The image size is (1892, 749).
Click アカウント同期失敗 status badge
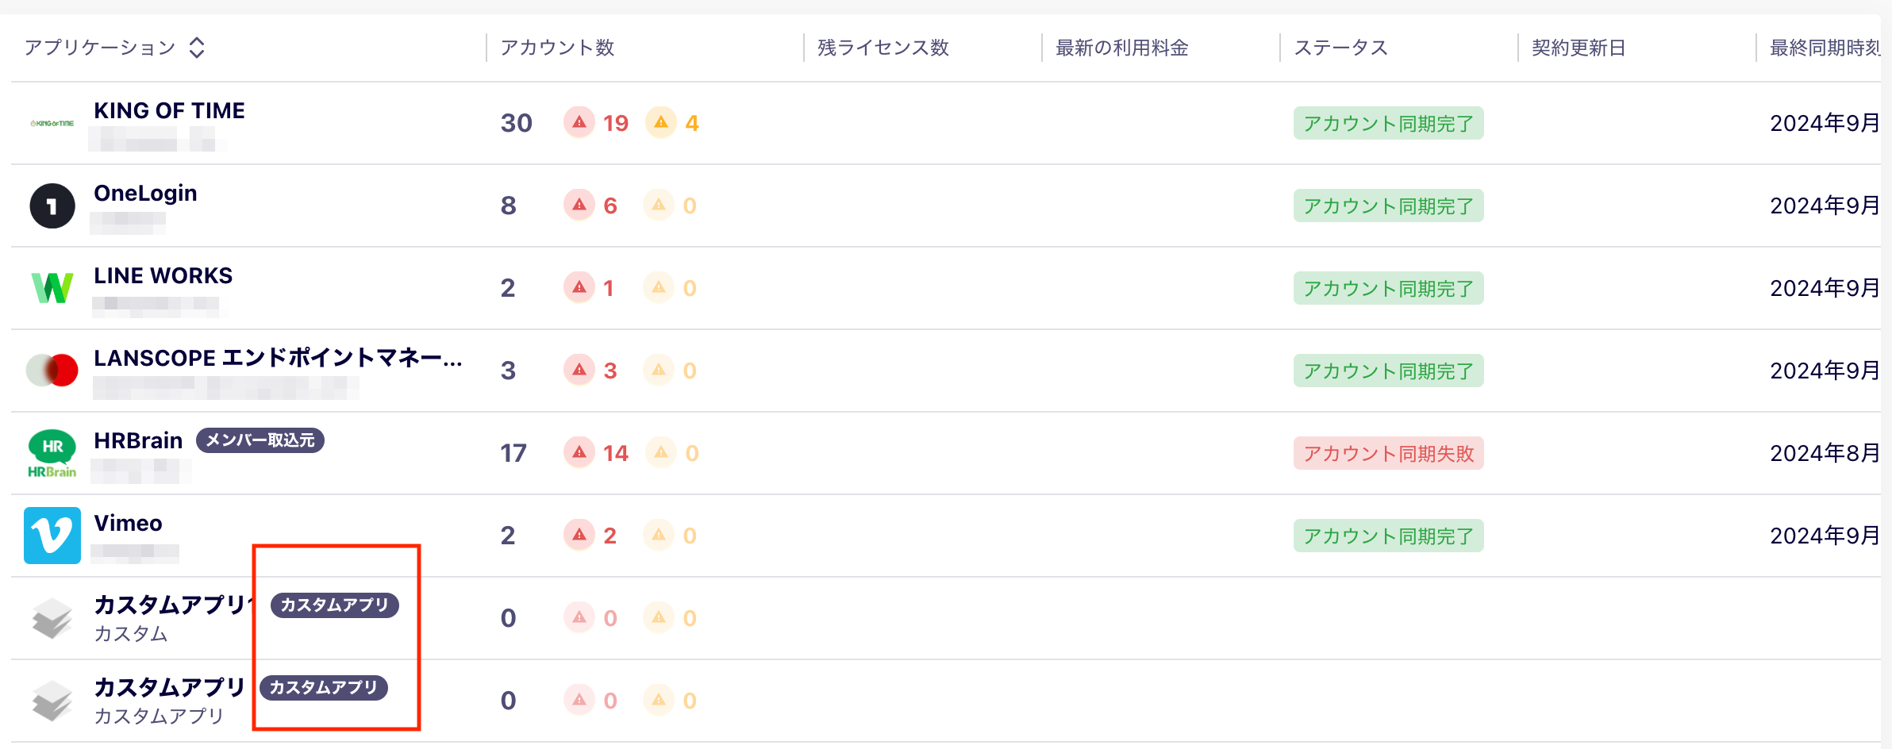1388,453
